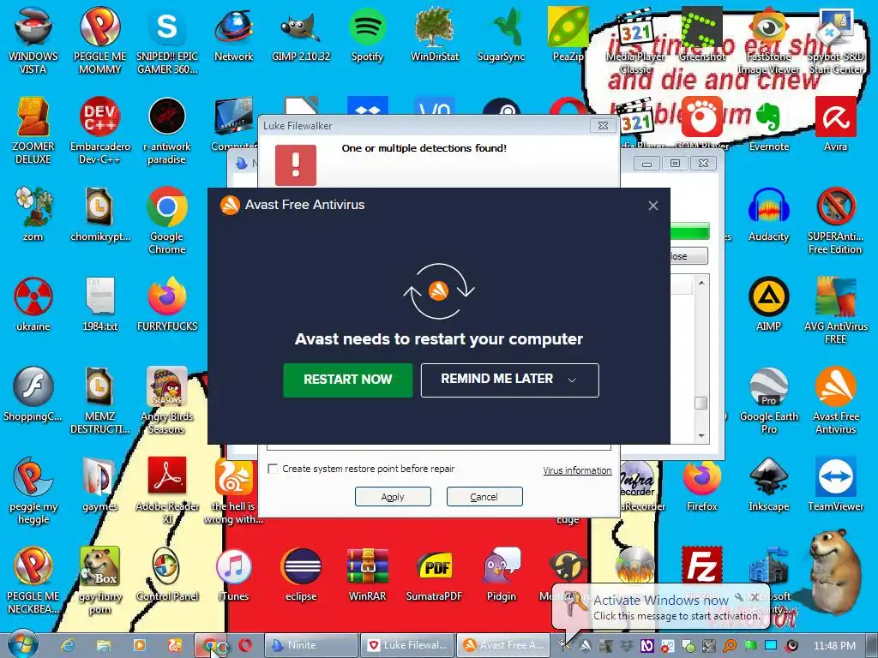878x658 pixels.
Task: Launch TeamViewer from the desktop
Action: tap(835, 485)
